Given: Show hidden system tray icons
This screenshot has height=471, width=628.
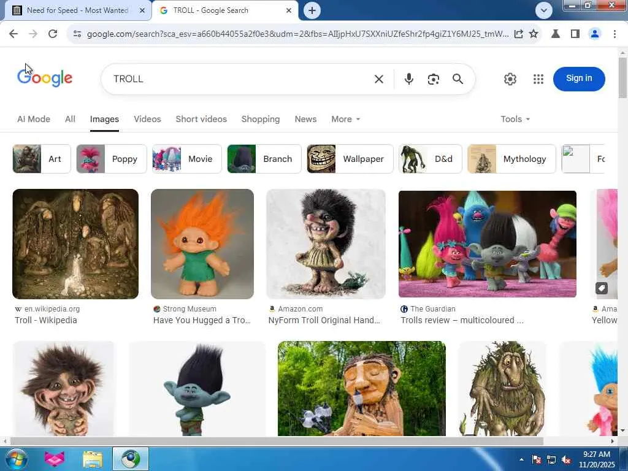Looking at the screenshot, I should coord(521,460).
